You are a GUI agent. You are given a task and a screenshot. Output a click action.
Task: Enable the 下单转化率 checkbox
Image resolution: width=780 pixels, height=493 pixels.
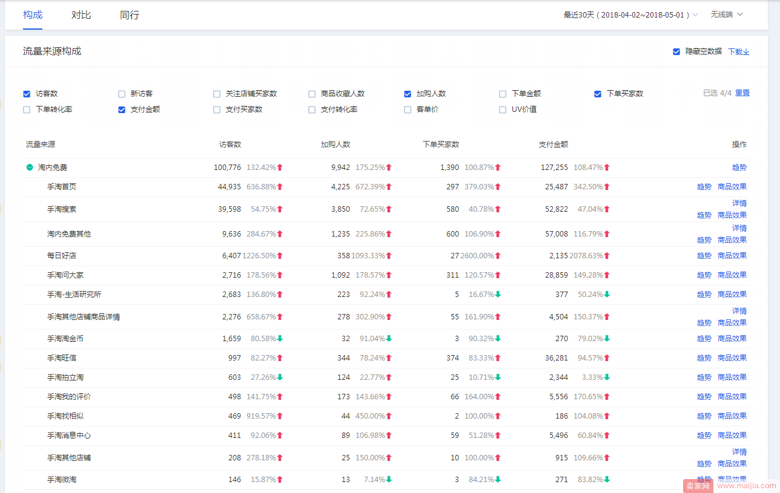click(x=27, y=109)
